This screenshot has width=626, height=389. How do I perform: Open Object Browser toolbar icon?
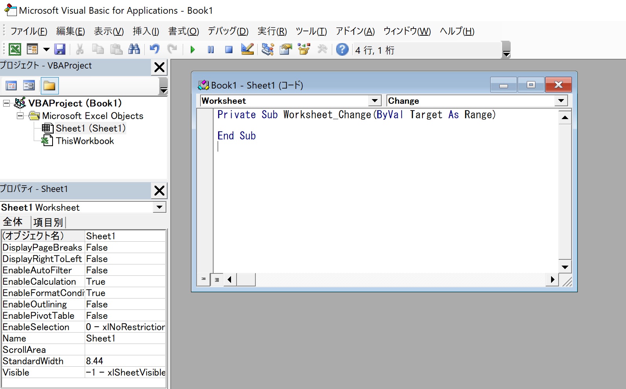(x=304, y=49)
